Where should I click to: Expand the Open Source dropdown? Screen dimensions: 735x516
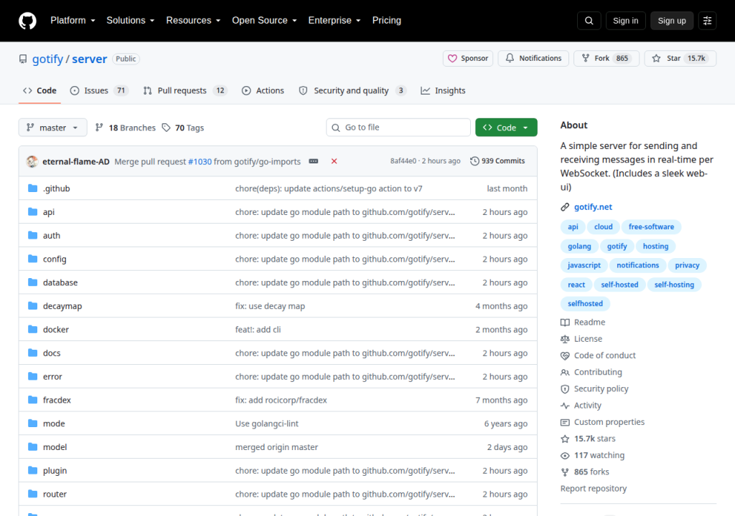click(x=264, y=21)
